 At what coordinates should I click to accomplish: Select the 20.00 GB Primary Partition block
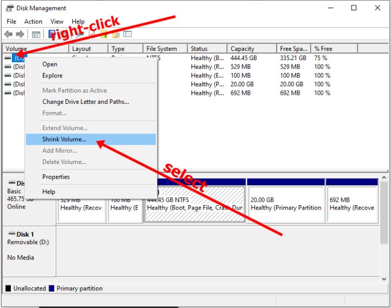click(x=286, y=204)
